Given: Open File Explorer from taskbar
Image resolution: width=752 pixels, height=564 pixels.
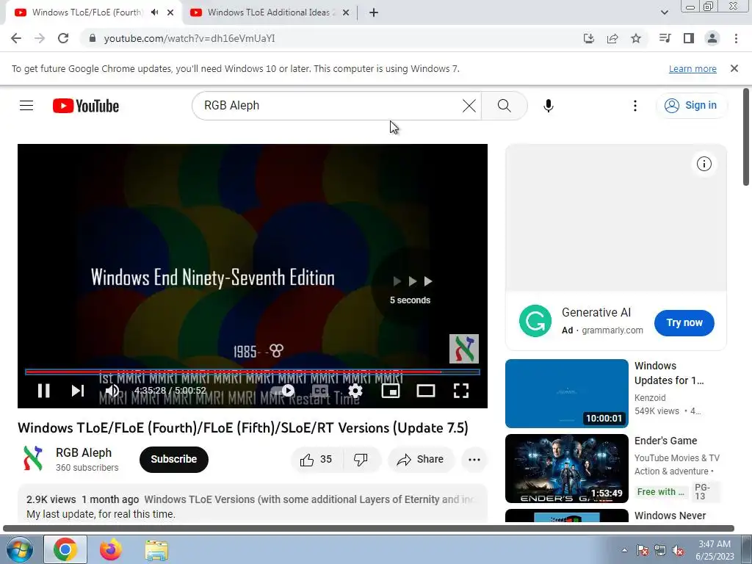Looking at the screenshot, I should tap(156, 549).
